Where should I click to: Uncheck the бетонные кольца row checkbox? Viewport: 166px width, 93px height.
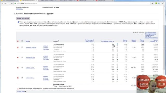click(22, 47)
